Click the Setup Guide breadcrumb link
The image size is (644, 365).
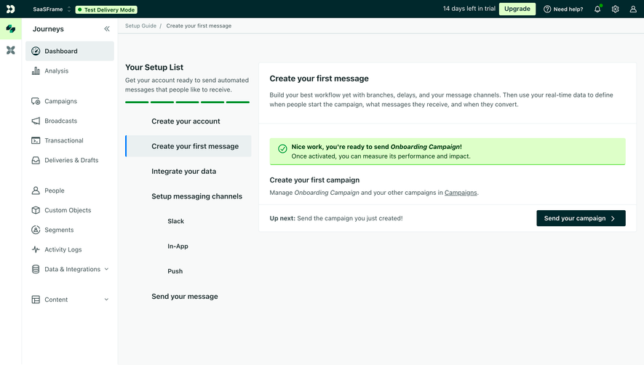(x=140, y=25)
